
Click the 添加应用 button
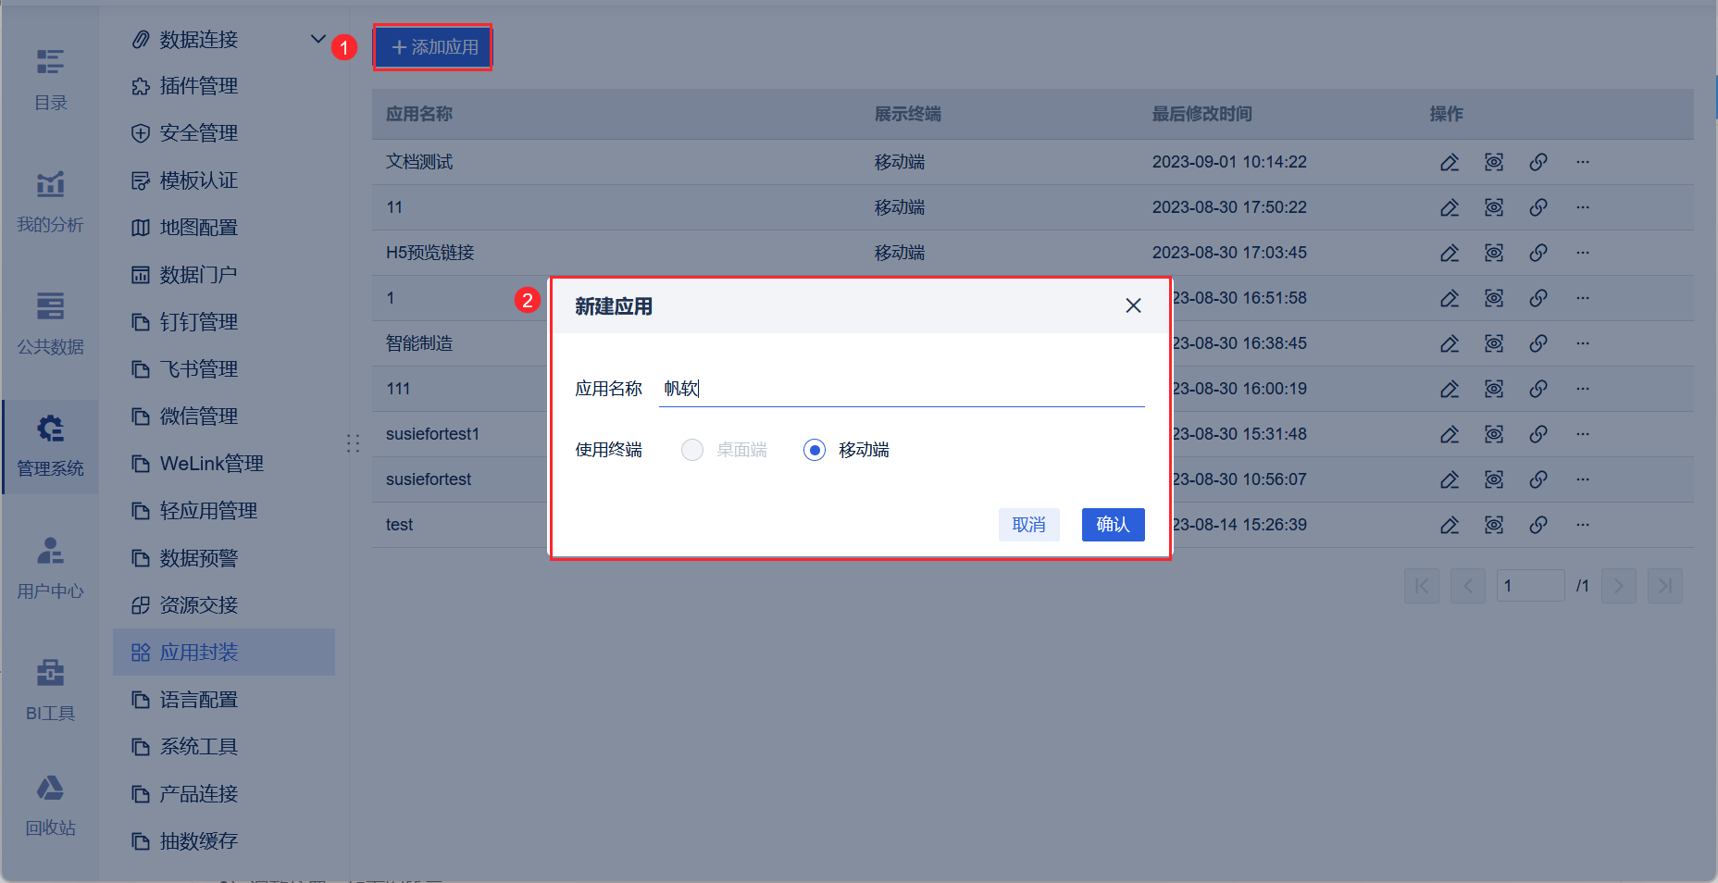click(x=433, y=47)
